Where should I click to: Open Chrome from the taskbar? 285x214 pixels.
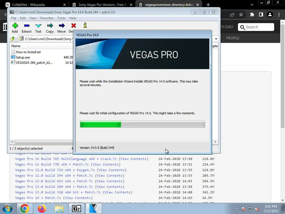point(25,208)
